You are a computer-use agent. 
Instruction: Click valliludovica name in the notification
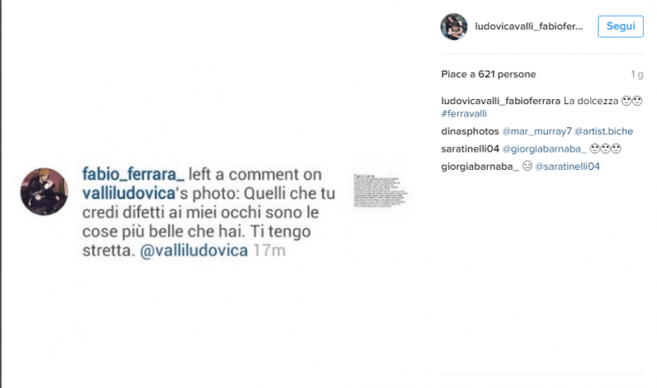click(129, 194)
